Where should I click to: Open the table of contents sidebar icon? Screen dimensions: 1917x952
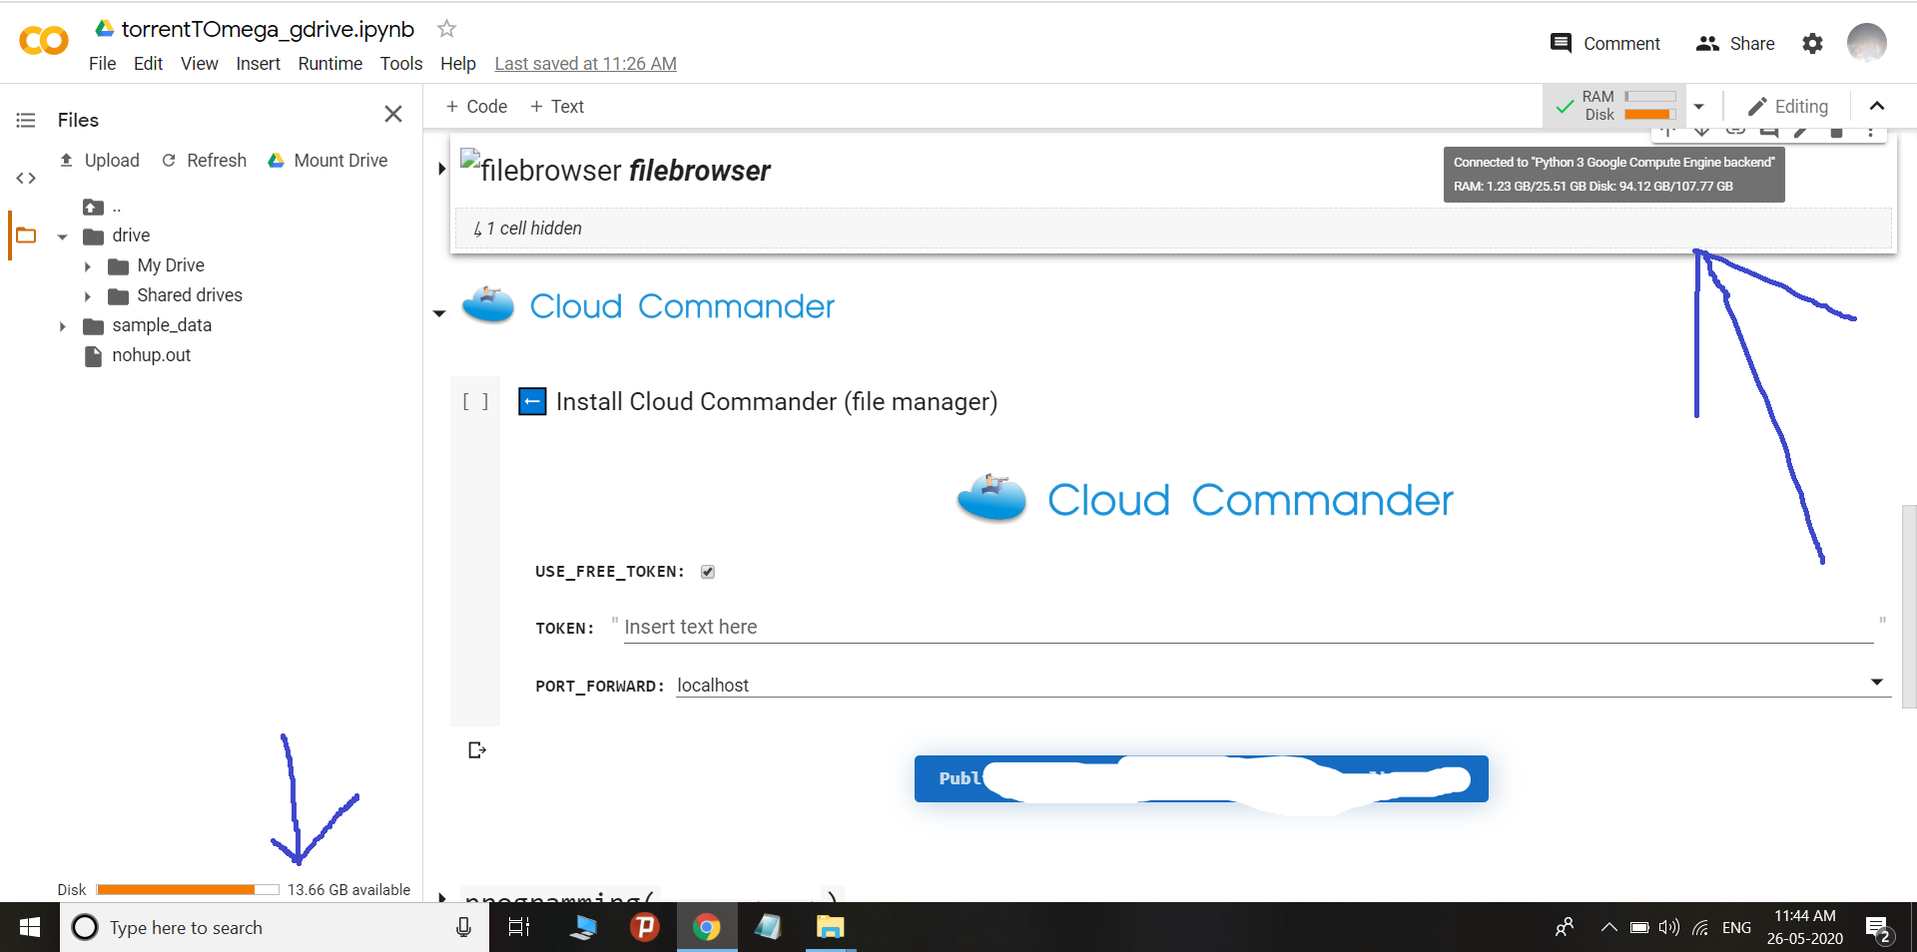(x=26, y=121)
